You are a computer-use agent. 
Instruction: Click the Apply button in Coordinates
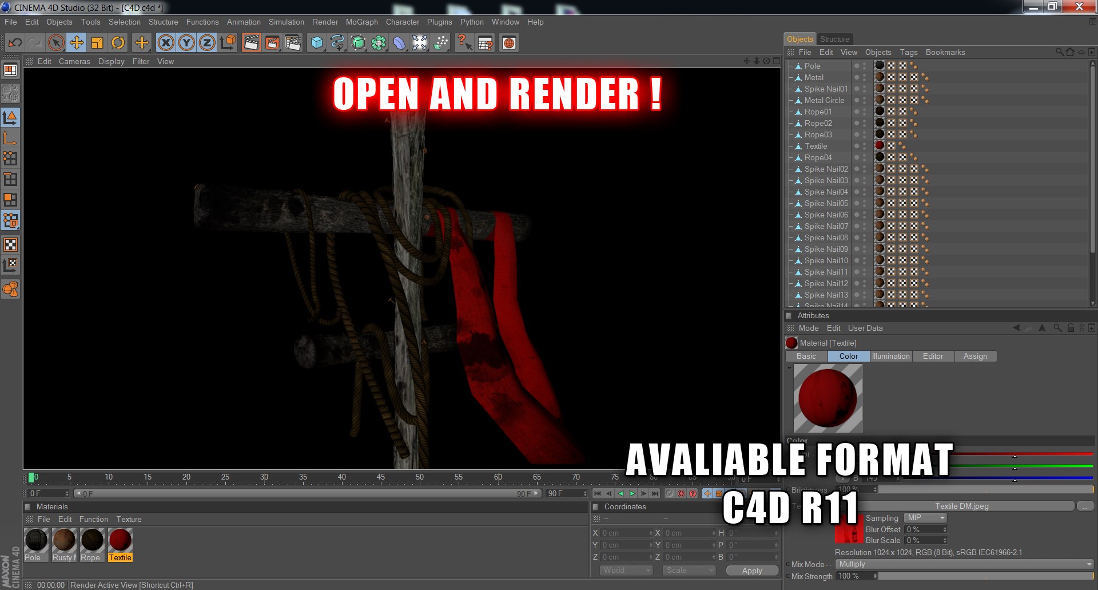pyautogui.click(x=752, y=571)
